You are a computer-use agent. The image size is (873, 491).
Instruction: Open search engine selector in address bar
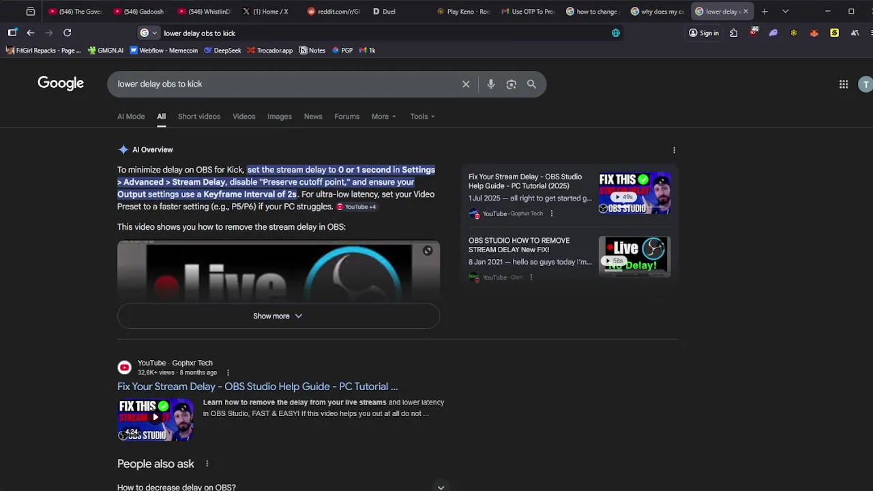[x=148, y=33]
